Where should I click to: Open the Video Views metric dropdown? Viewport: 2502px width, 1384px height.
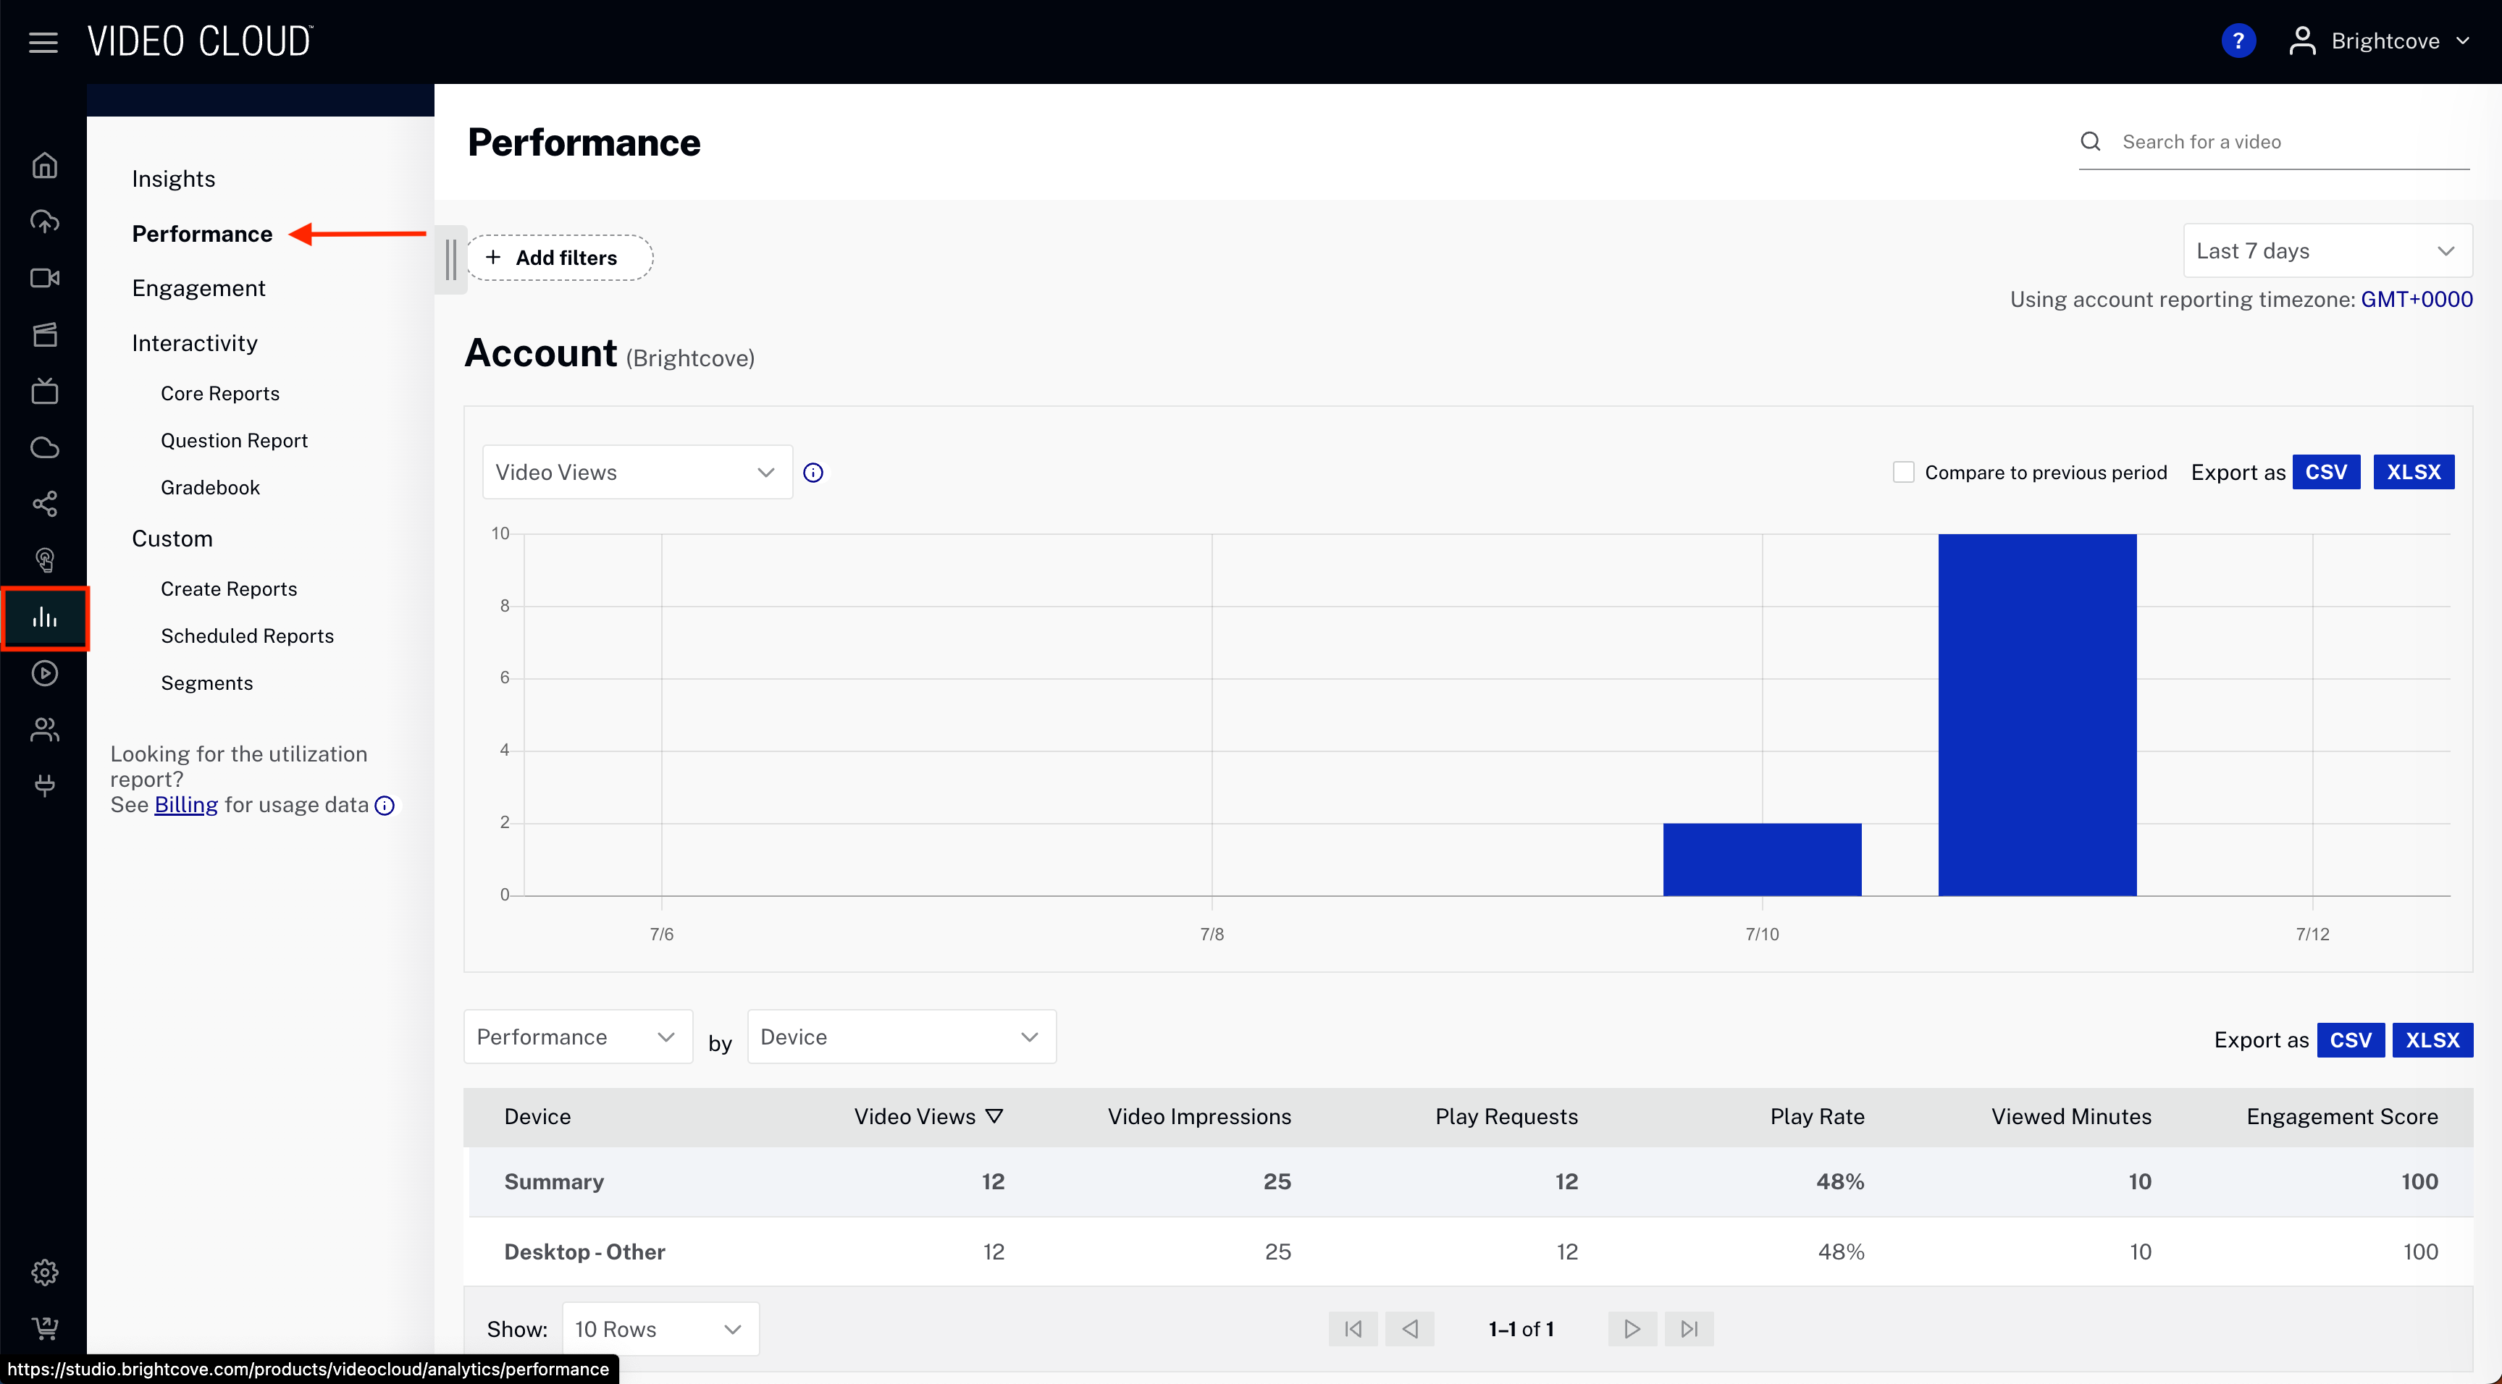637,473
